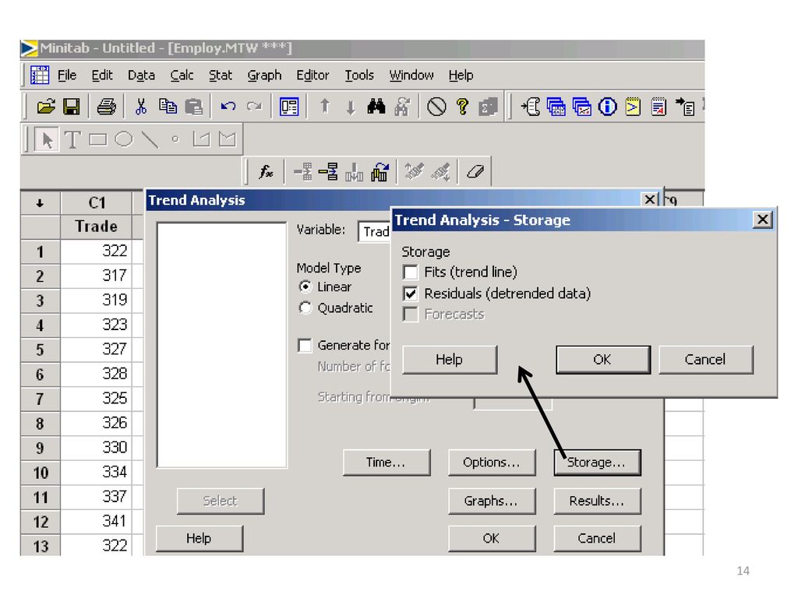Select the C1 column header
The height and width of the screenshot is (598, 798).
point(96,203)
